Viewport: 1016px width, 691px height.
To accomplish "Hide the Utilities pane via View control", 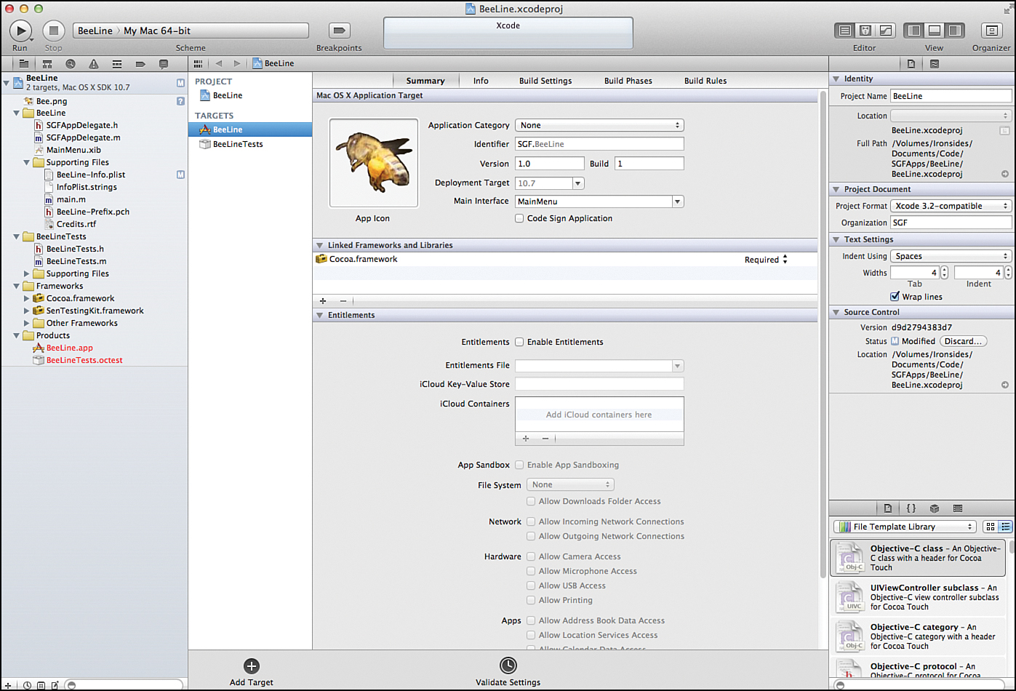I will [955, 31].
